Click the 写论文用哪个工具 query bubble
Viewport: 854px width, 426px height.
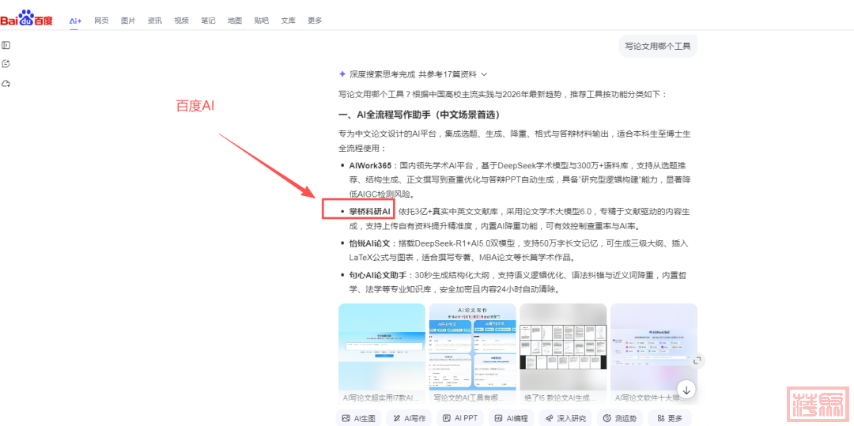657,47
